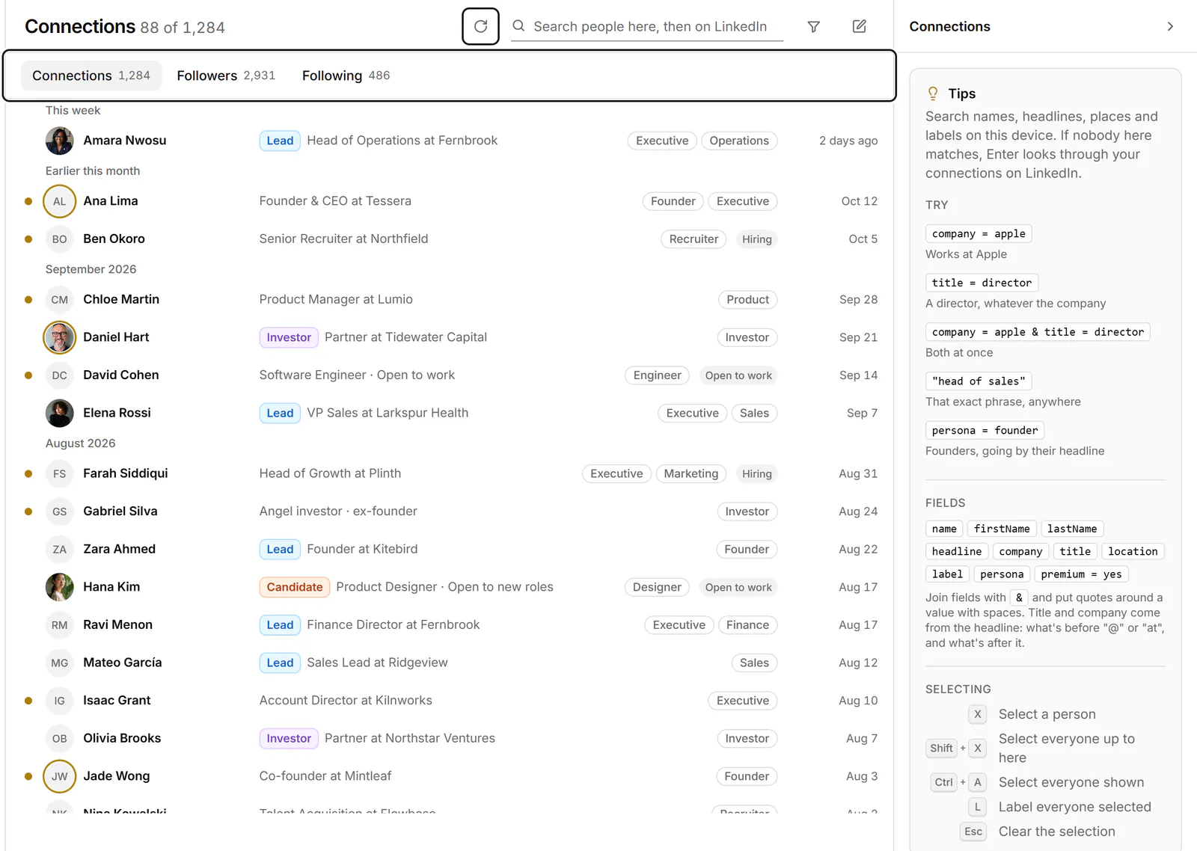Click Olivia Brooks's OB avatar

(x=60, y=739)
